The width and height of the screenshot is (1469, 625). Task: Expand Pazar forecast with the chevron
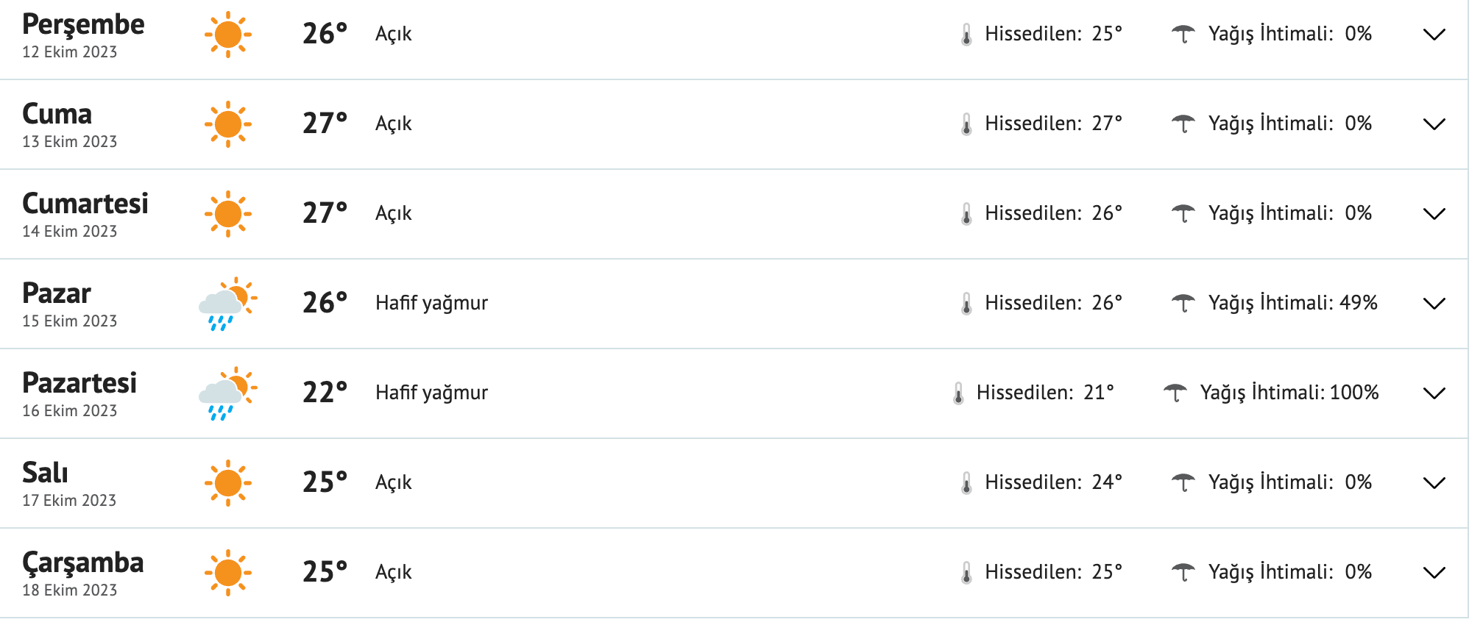[1434, 304]
